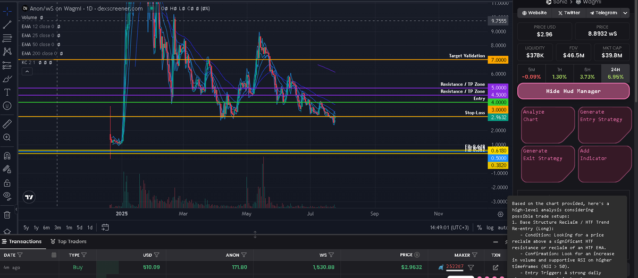638x278 pixels.
Task: Open transaction in explorer link icon
Action: (x=496, y=267)
